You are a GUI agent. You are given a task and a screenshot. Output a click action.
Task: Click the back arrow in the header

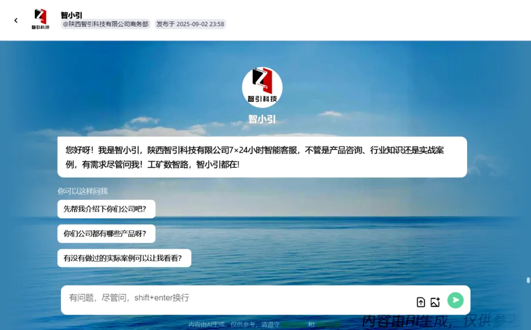click(x=16, y=20)
